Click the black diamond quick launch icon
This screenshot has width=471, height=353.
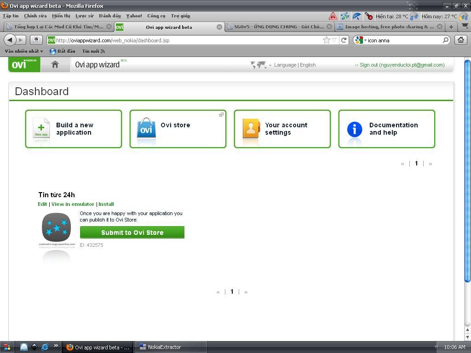(x=34, y=347)
